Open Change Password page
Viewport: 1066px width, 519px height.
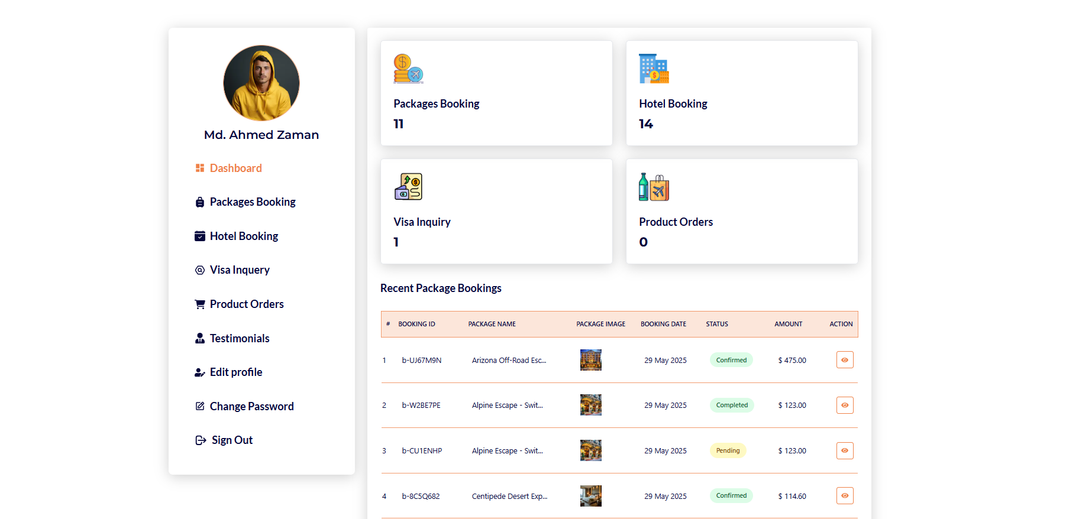pyautogui.click(x=251, y=406)
